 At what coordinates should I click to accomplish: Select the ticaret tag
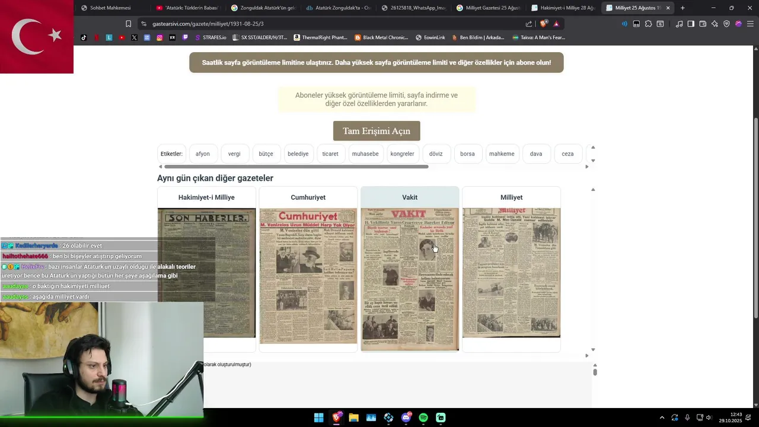[x=330, y=154]
